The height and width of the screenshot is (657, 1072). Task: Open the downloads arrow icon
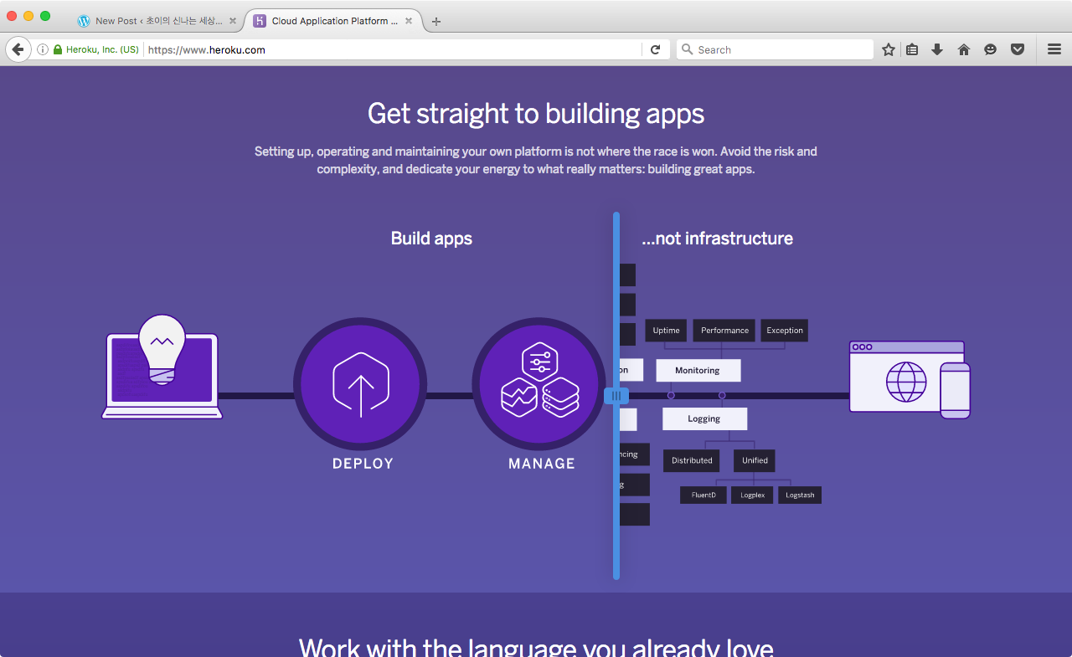pos(937,49)
